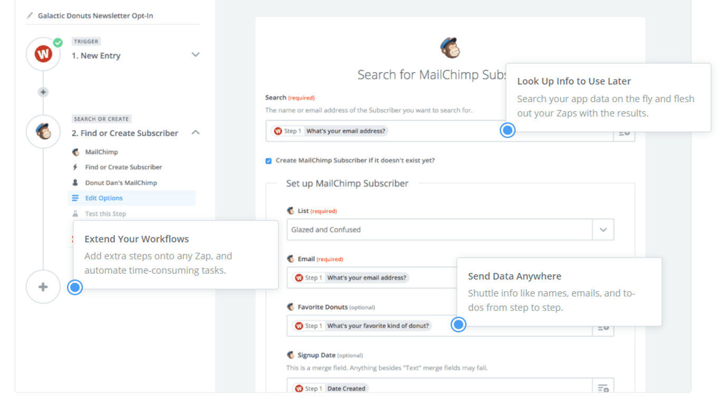Click the MailChimp icon next to Favorite Donuts label
Image resolution: width=721 pixels, height=403 pixels.
pyautogui.click(x=291, y=307)
